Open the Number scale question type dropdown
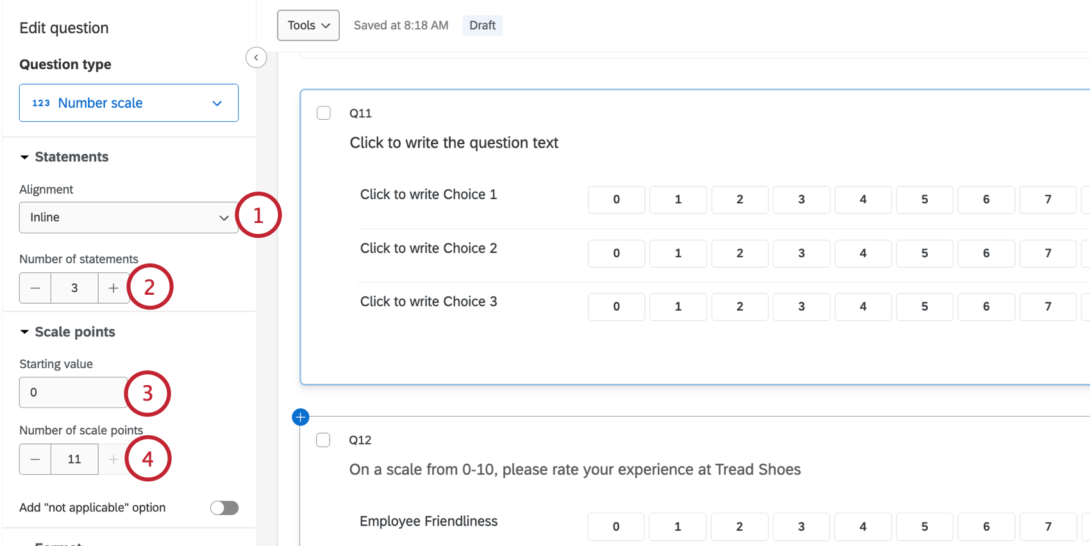The image size is (1090, 546). (x=129, y=103)
